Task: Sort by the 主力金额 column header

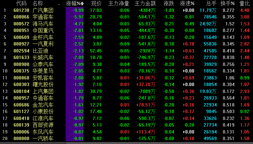Action: tap(145, 3)
